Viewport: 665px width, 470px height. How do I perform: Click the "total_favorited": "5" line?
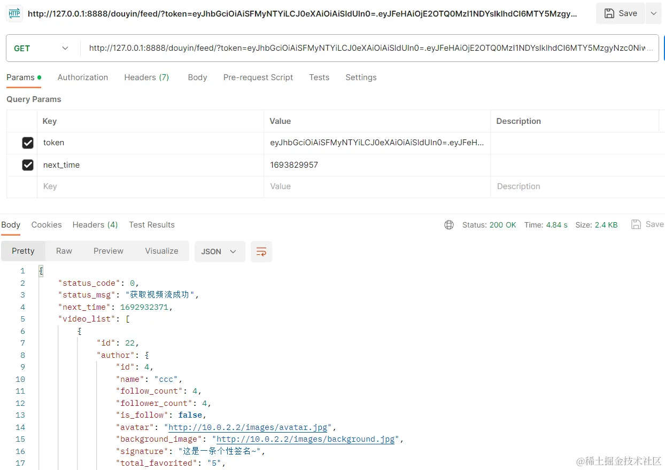[171, 463]
